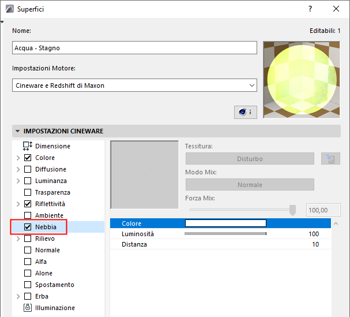Select the Luminosità parameter row
350x317 pixels.
[x=220, y=234]
